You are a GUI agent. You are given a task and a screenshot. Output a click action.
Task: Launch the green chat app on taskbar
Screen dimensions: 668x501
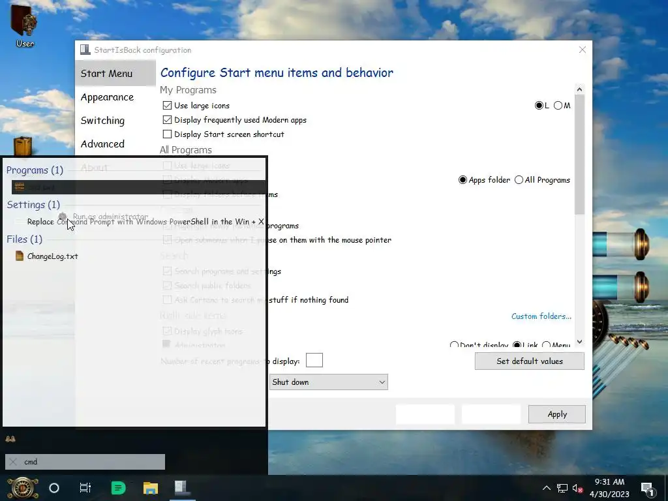click(118, 488)
